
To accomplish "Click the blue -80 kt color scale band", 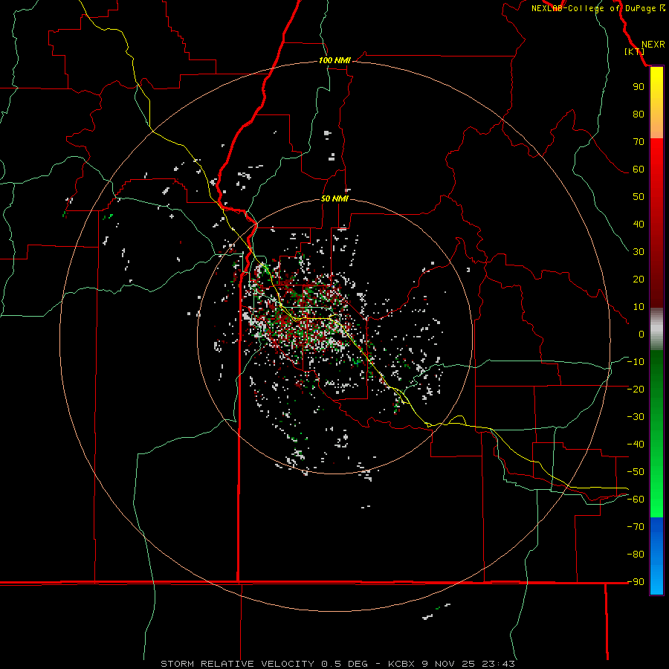I will coord(656,554).
